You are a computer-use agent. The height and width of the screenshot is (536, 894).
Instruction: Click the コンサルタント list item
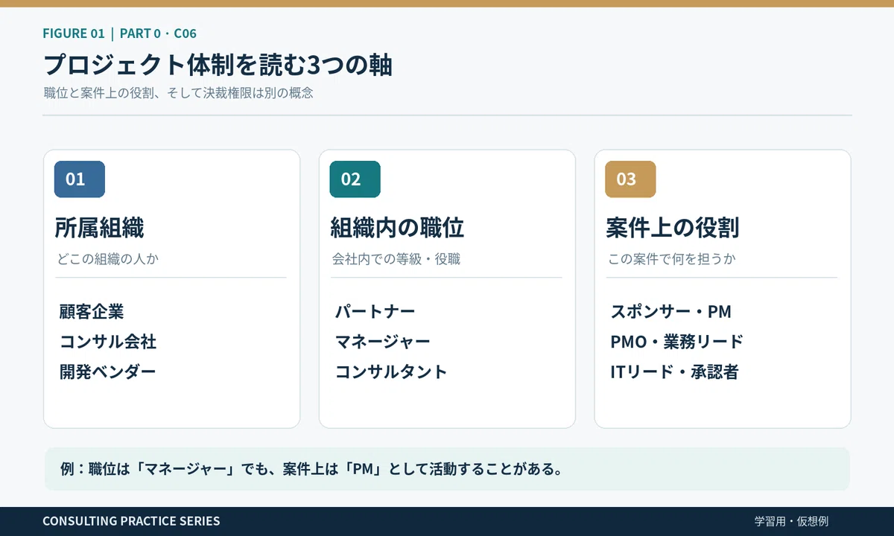click(x=391, y=371)
